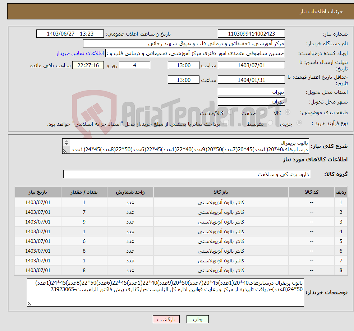Click the تاریخ نیاز column header

(38, 192)
